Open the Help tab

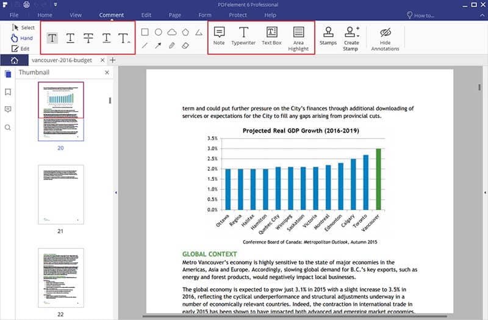point(270,15)
